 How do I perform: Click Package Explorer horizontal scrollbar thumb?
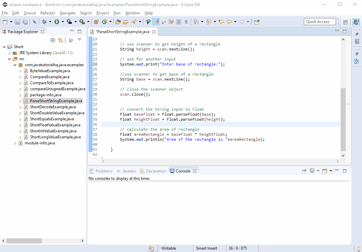[x=24, y=241]
